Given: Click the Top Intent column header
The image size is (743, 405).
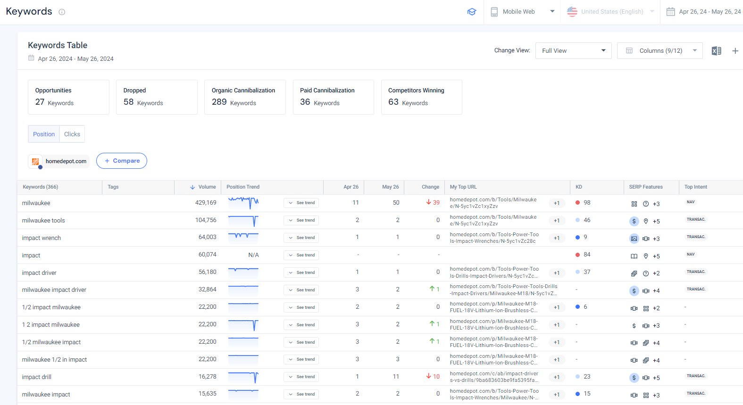Looking at the screenshot, I should coord(696,187).
